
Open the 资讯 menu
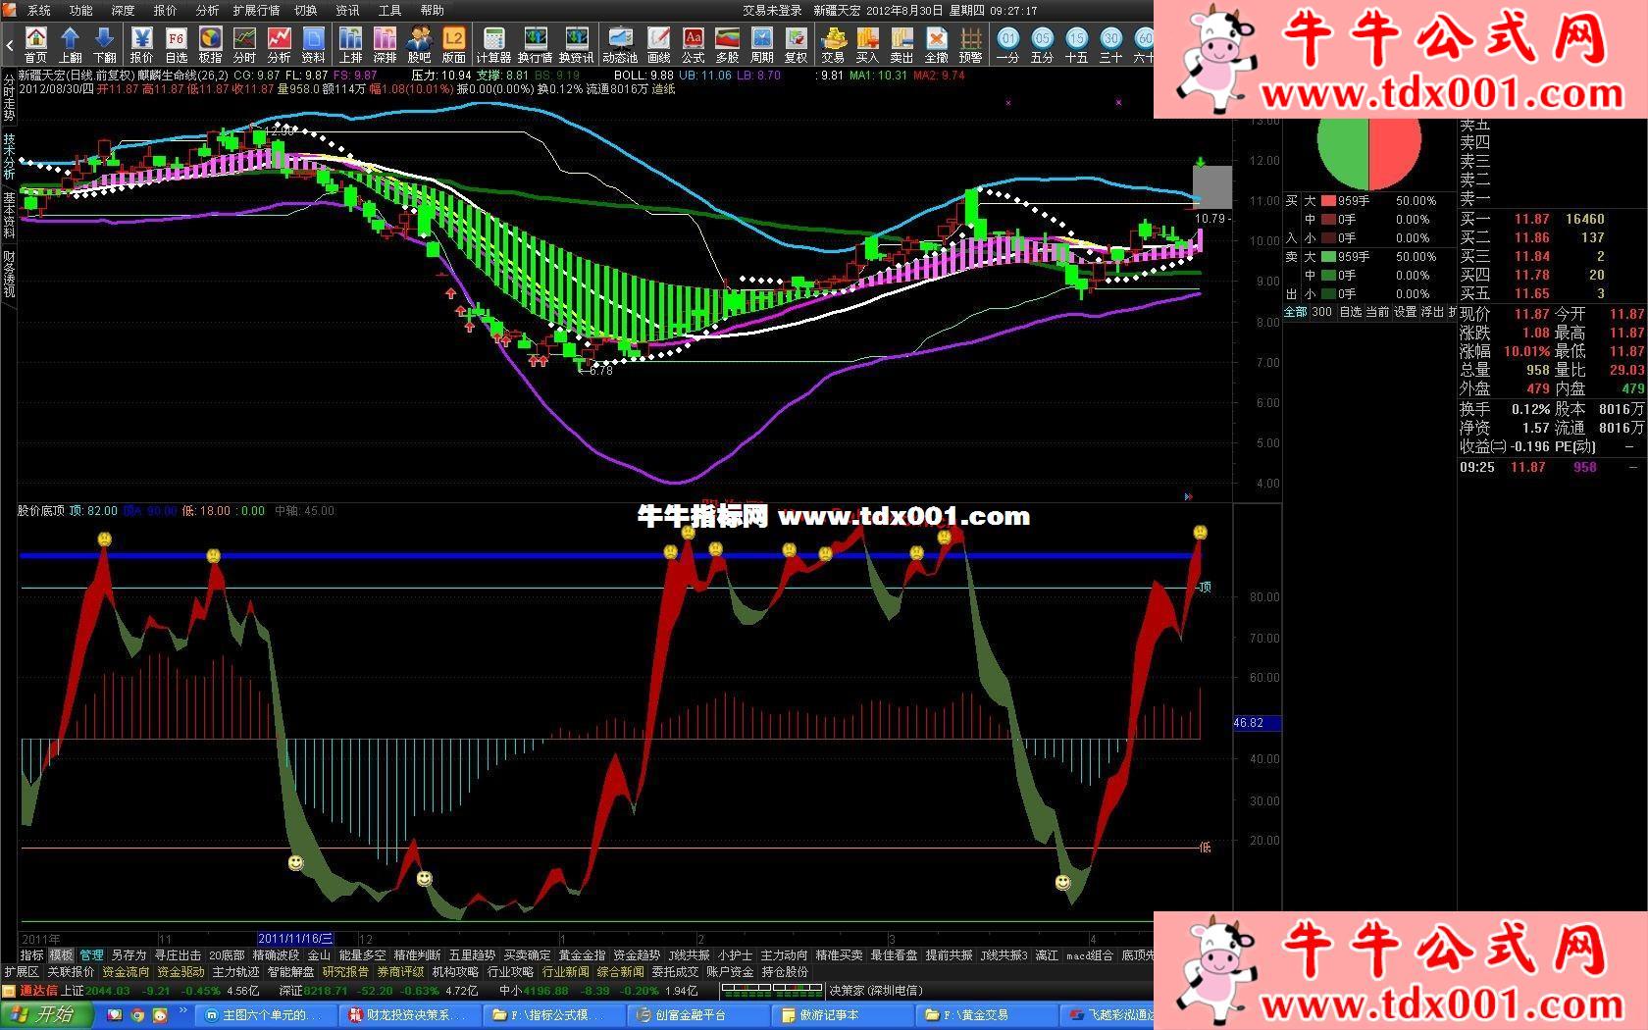pyautogui.click(x=347, y=10)
